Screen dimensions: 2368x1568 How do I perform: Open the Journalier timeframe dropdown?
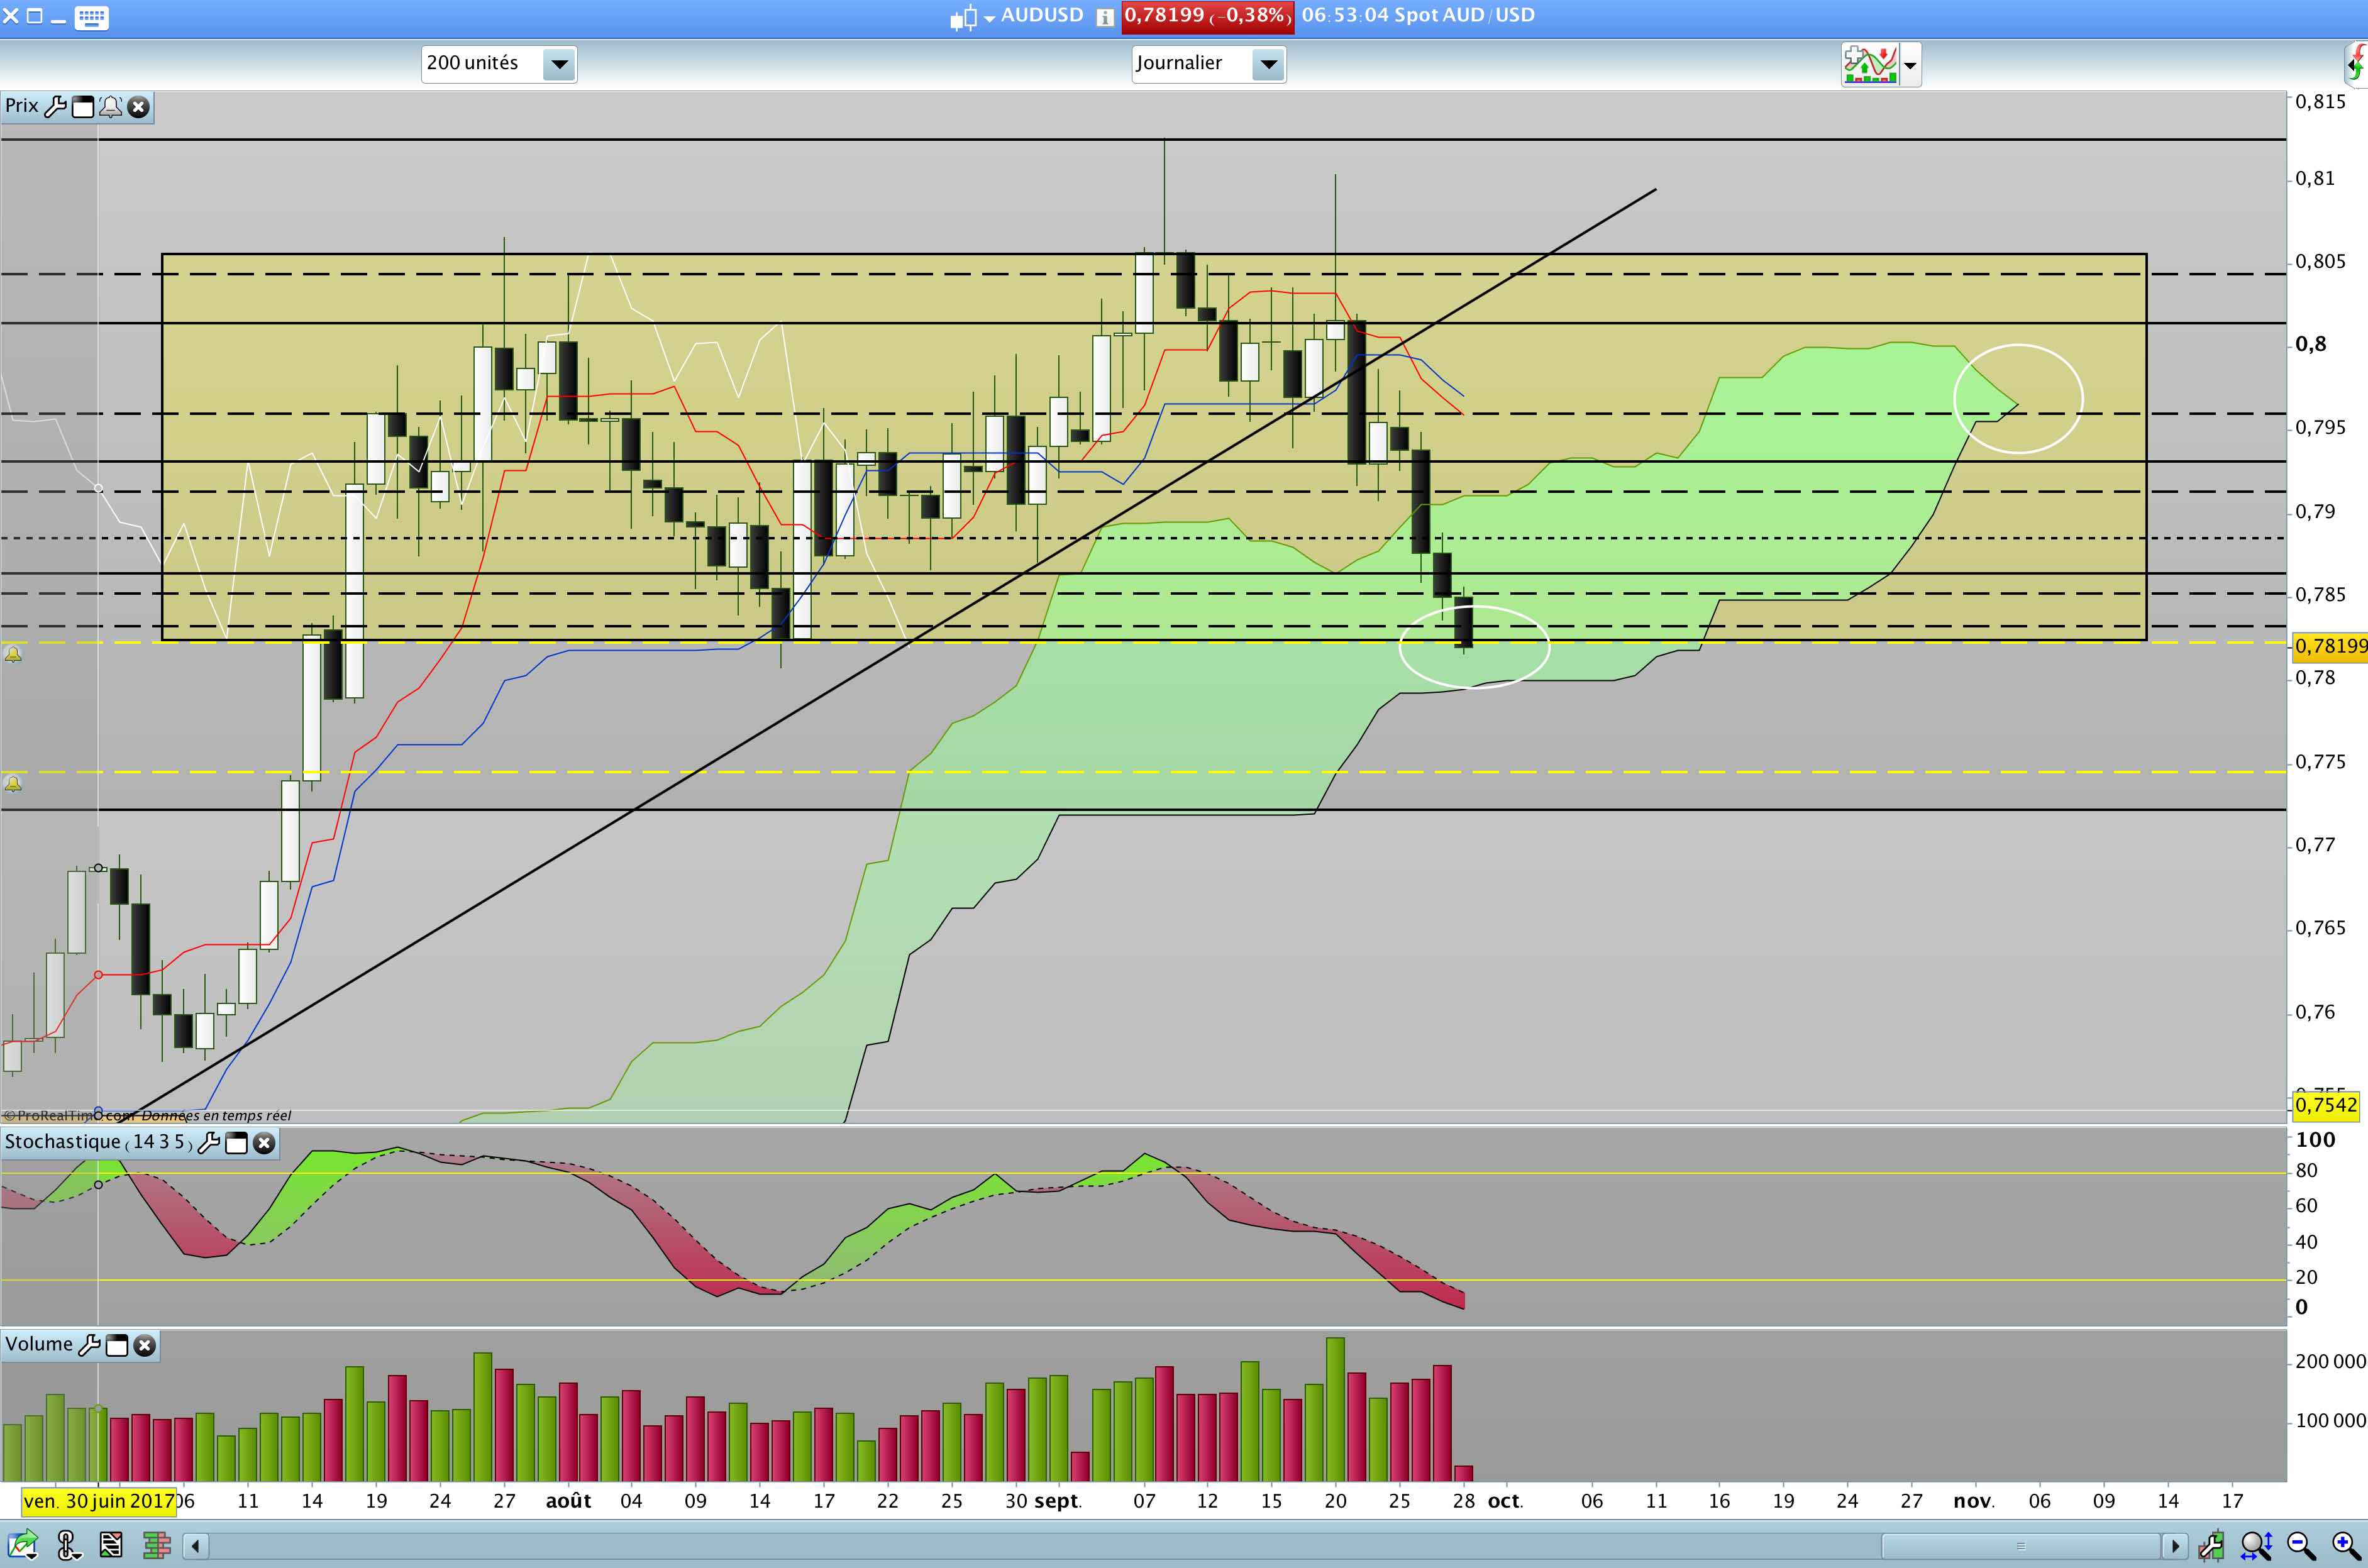(x=1268, y=65)
